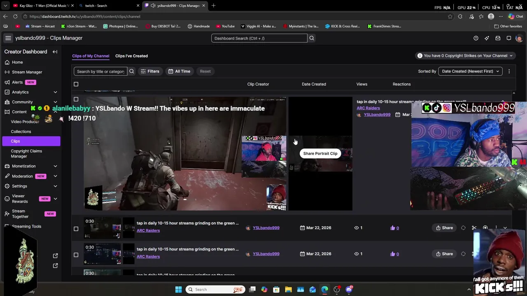Collapse the Creator Dashboard sidebar
This screenshot has height=296, width=527.
[55, 52]
